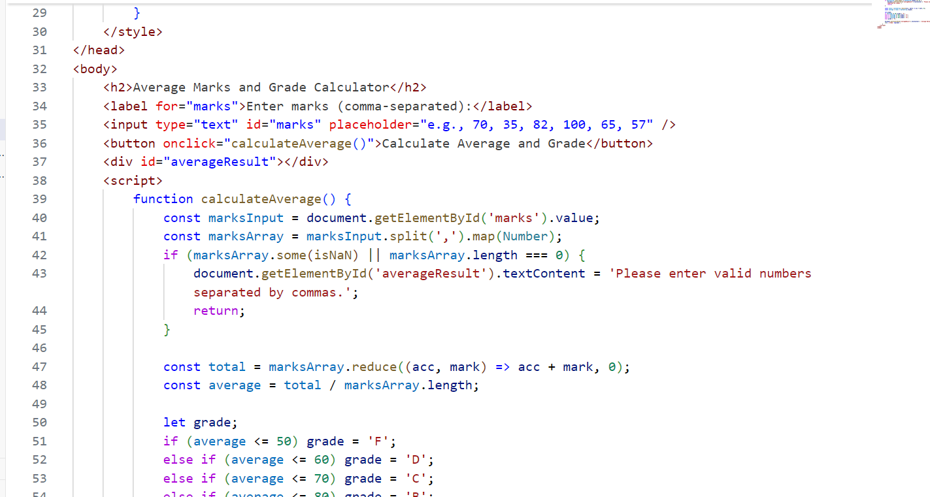Click the "textContent" property on line 43
Viewport: 930px width, 497px height.
tap(544, 274)
